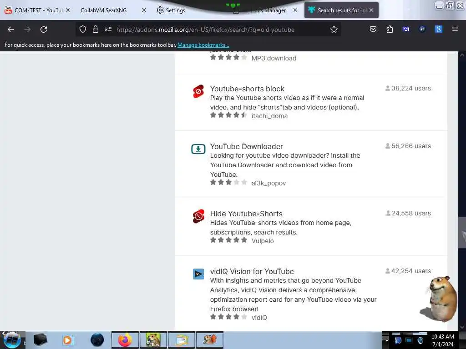The height and width of the screenshot is (349, 466).
Task: Open Firefox hamburger application menu
Action: (455, 29)
